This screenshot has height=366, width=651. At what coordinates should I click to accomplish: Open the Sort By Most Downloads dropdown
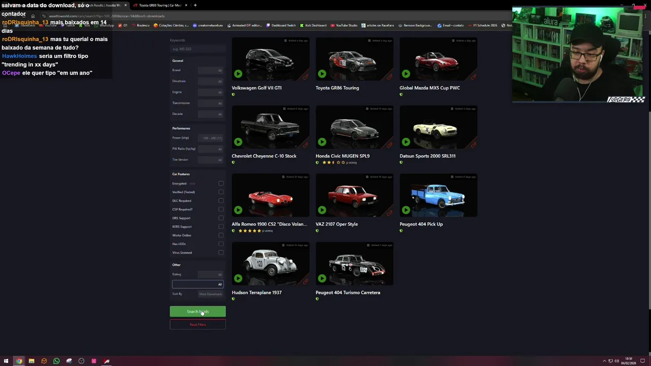[x=211, y=294]
